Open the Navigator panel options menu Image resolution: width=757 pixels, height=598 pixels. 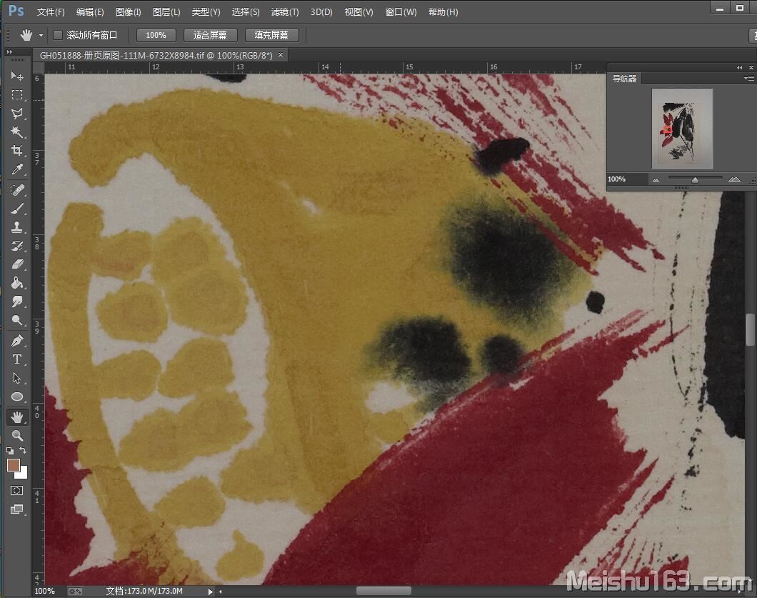[748, 79]
